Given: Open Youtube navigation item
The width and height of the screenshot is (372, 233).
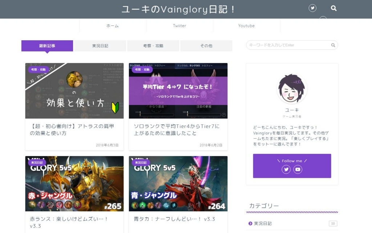Looking at the screenshot, I should point(247,26).
